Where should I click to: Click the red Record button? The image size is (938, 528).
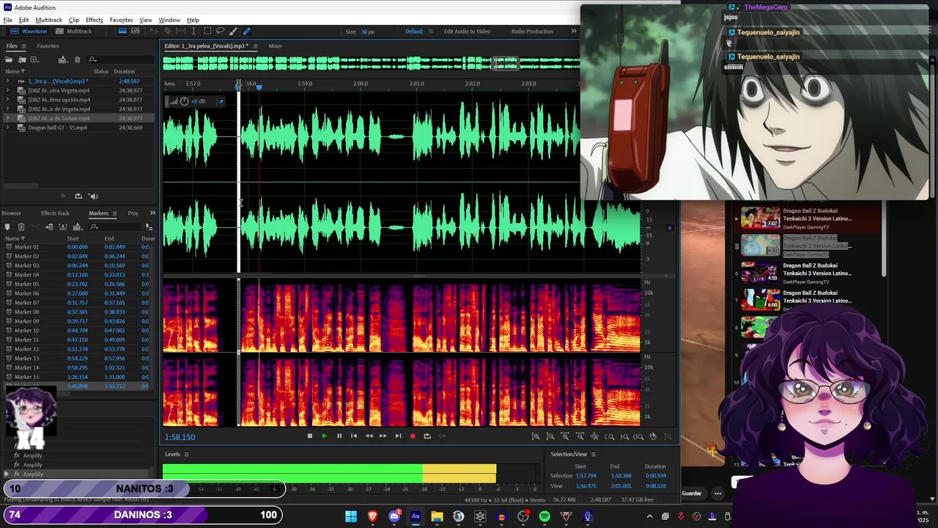(413, 436)
